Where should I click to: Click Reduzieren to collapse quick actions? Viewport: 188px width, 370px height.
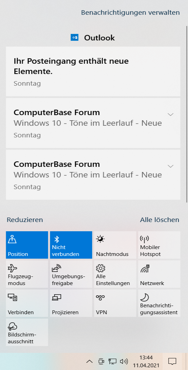click(25, 220)
